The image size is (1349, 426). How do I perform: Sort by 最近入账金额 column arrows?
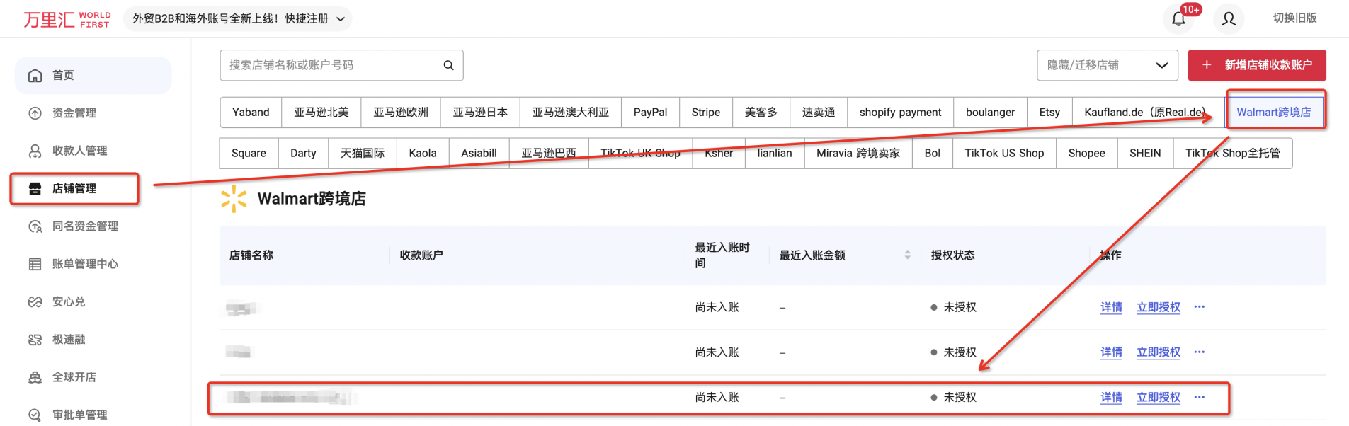[x=907, y=255]
